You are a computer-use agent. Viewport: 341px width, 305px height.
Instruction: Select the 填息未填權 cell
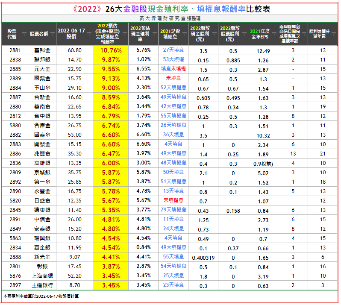point(173,69)
